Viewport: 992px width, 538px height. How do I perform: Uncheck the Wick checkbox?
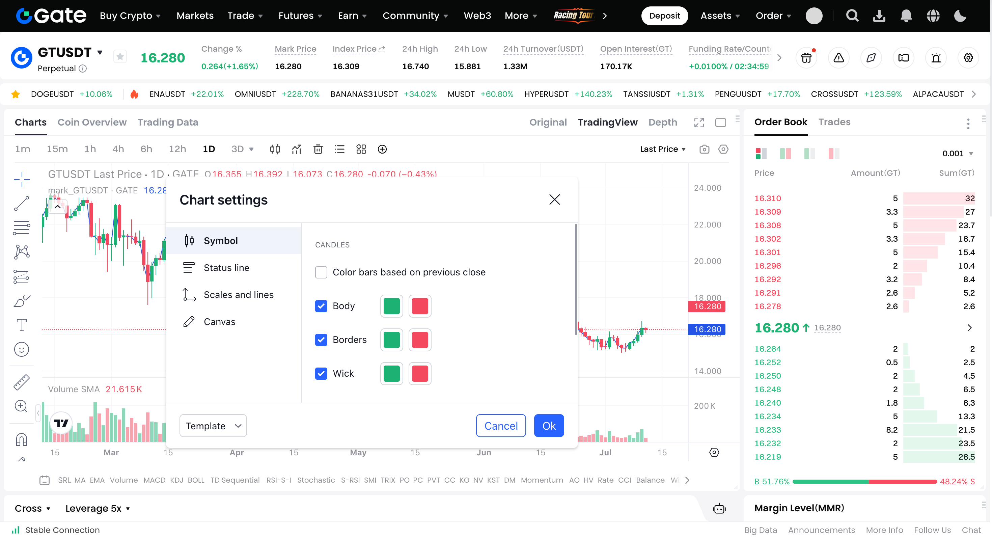point(321,373)
